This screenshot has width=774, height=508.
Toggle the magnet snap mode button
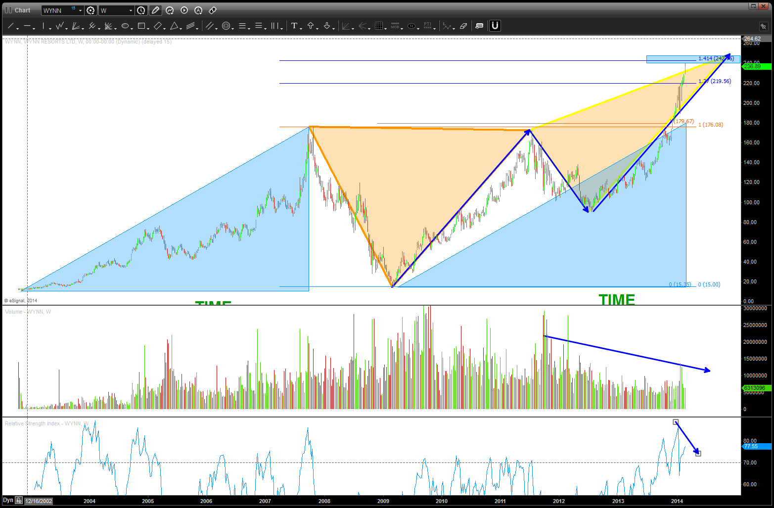495,26
